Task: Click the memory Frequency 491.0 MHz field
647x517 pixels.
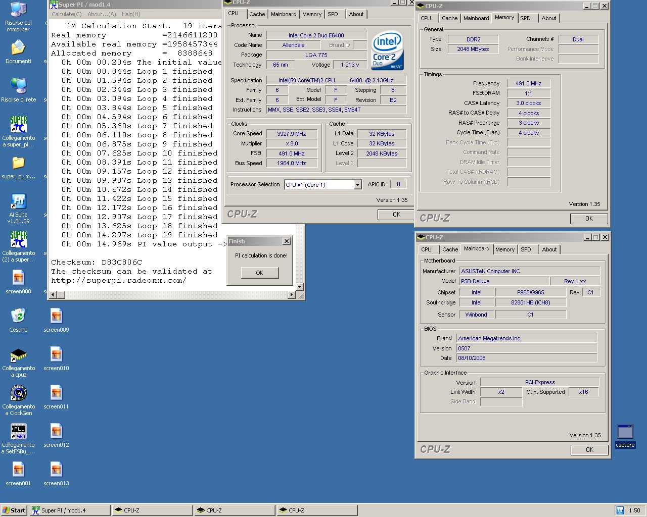Action: (529, 83)
